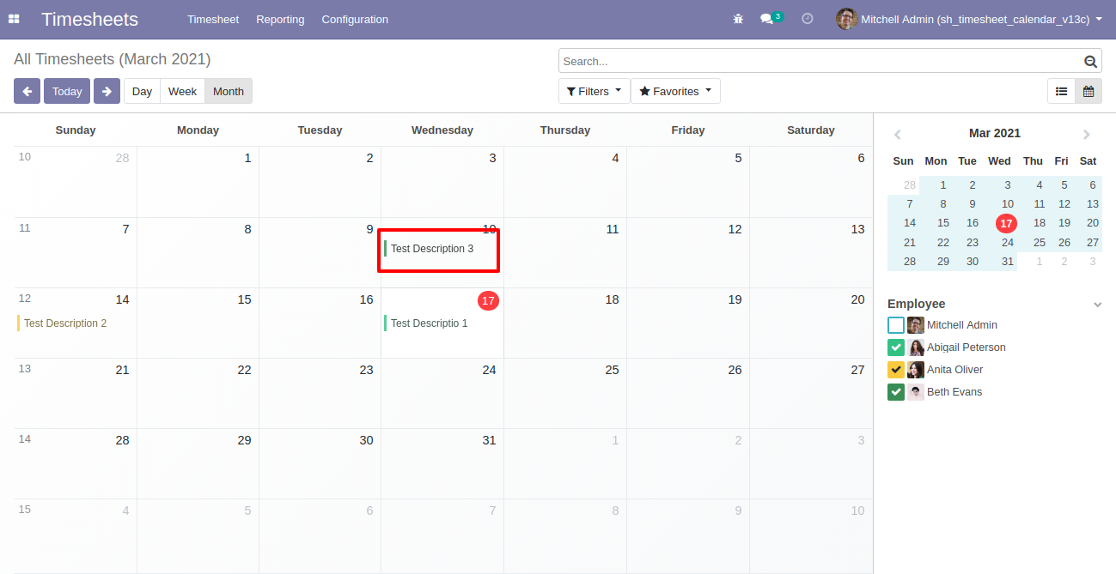1116x574 pixels.
Task: Uncheck the Abigail Peterson employee checkbox
Action: 896,347
